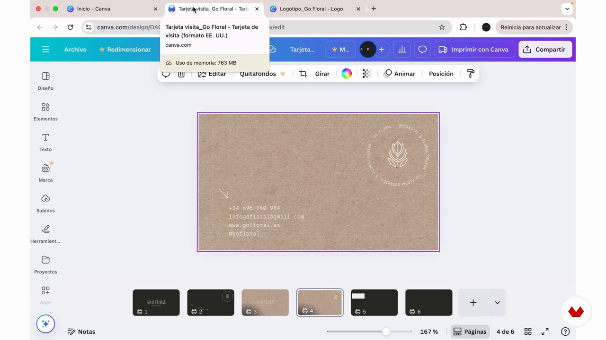Viewport: 606px width, 340px height.
Task: Open the Archivo menu
Action: tap(75, 50)
